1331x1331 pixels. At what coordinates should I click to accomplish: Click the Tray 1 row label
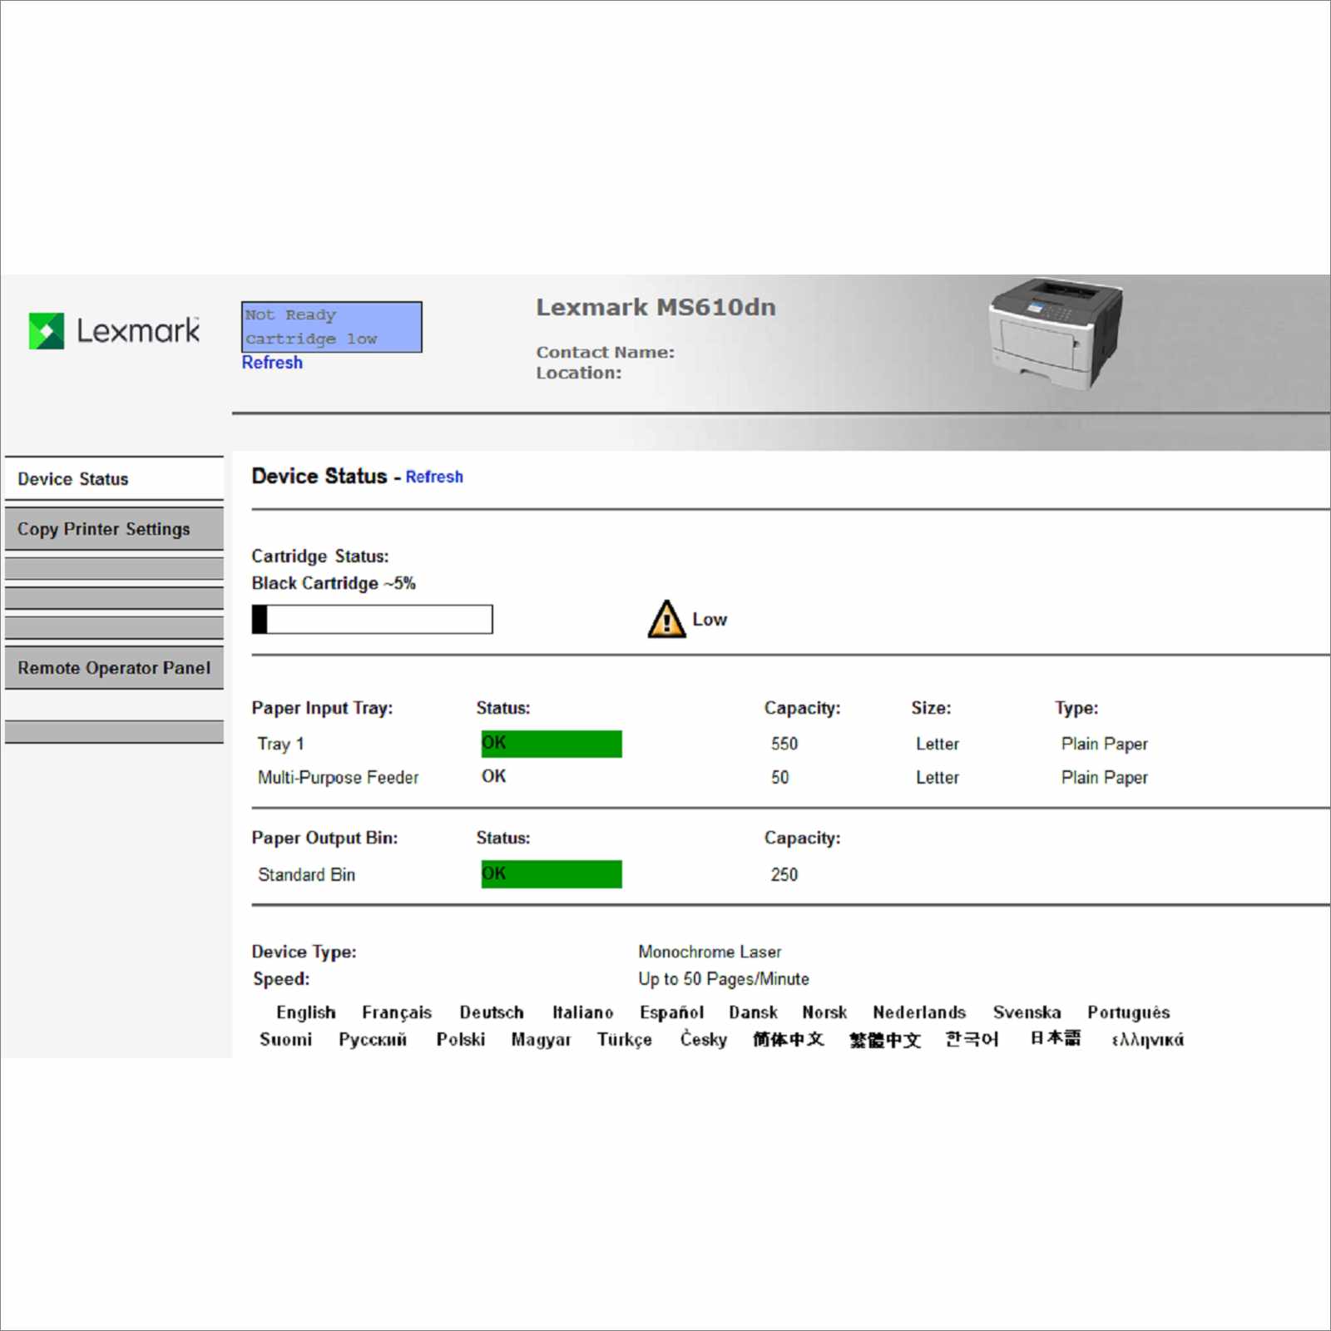pos(280,744)
